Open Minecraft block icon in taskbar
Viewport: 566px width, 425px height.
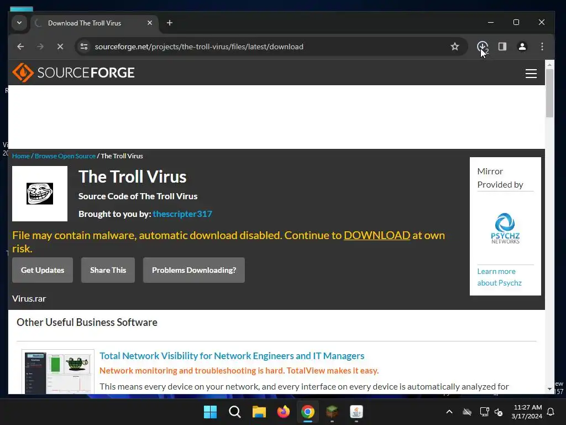click(332, 412)
